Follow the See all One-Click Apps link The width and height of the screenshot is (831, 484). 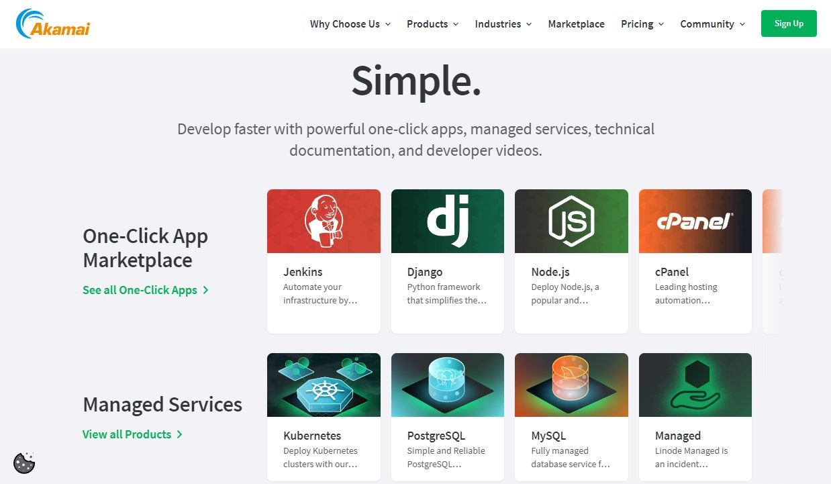(x=145, y=290)
